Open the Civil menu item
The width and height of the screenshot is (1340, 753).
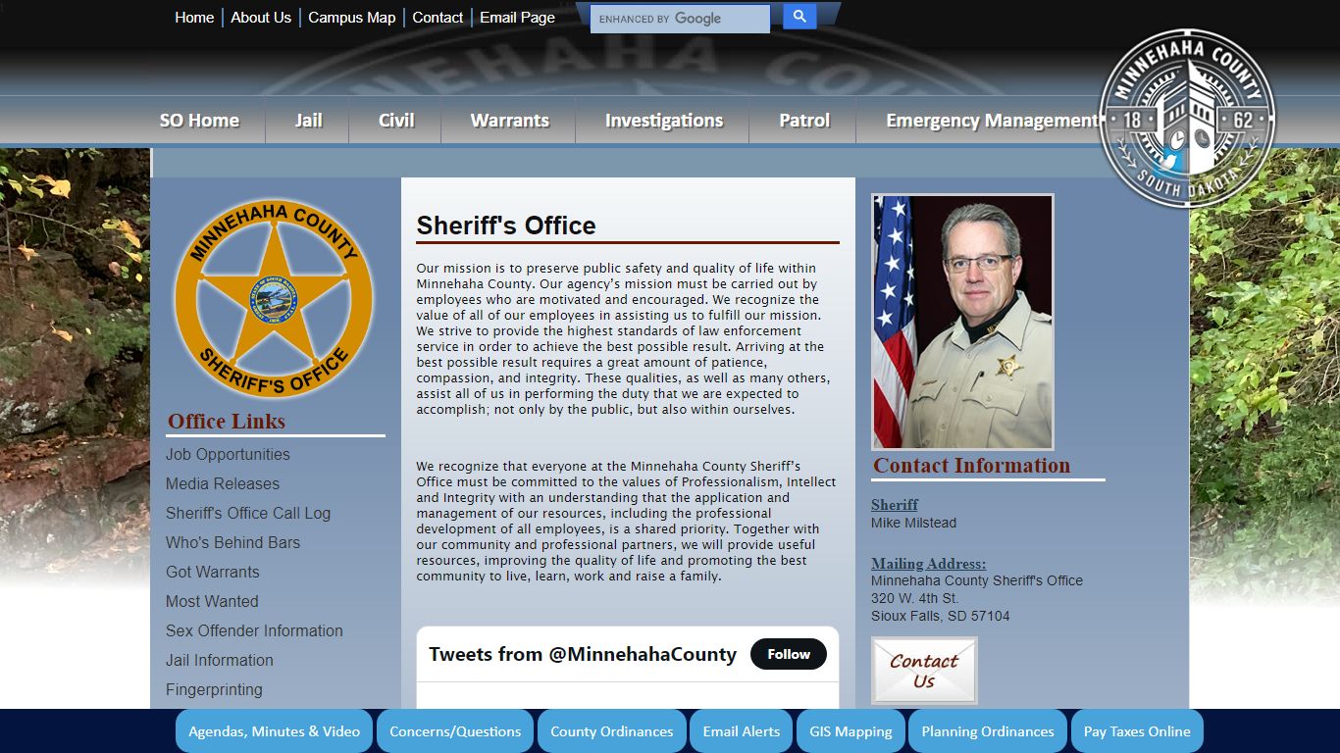pos(396,121)
